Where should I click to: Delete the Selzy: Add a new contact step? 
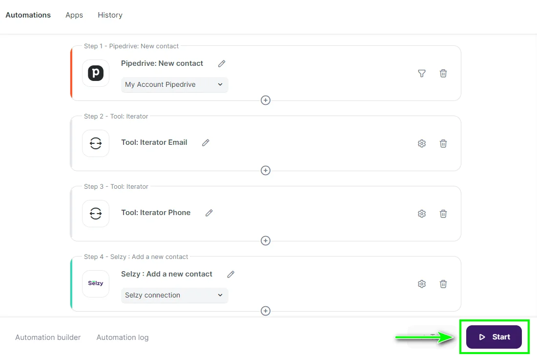tap(443, 283)
